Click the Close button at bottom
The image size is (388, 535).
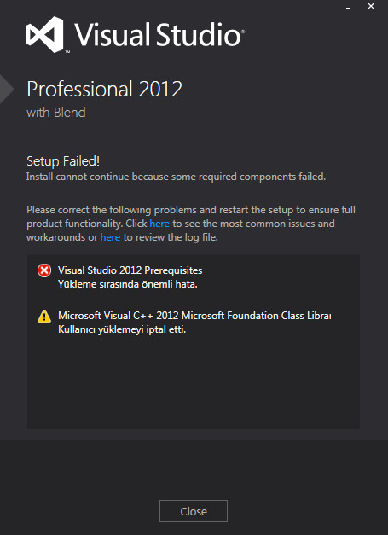(x=194, y=511)
